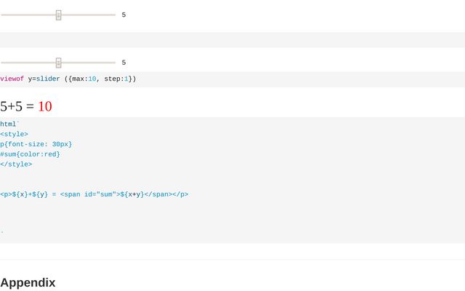Screen dimensions: 465x291
Task: Click the first slider's value 5
Action: pyautogui.click(x=124, y=15)
